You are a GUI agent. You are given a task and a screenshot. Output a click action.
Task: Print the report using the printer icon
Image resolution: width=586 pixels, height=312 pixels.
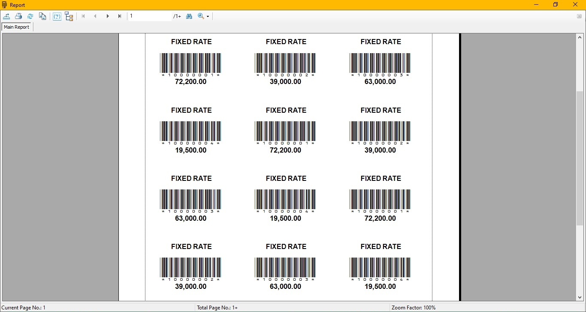point(18,16)
